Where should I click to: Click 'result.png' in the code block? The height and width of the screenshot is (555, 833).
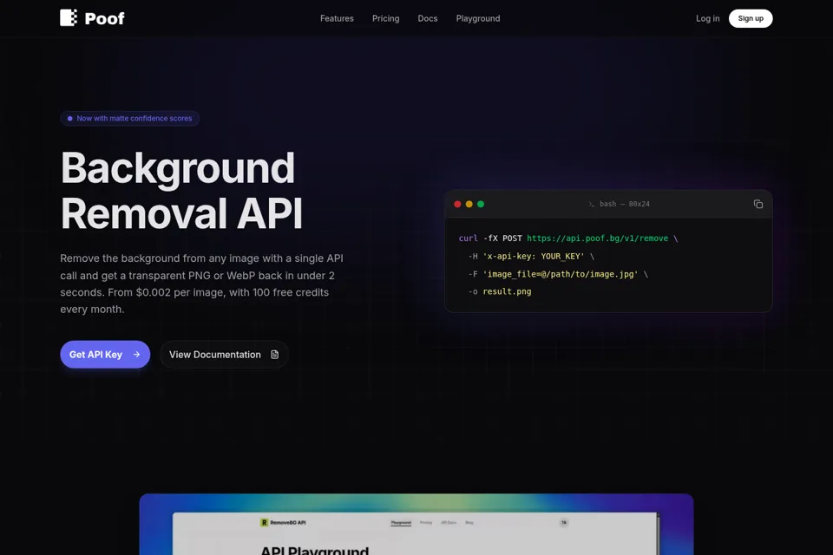[x=507, y=291]
